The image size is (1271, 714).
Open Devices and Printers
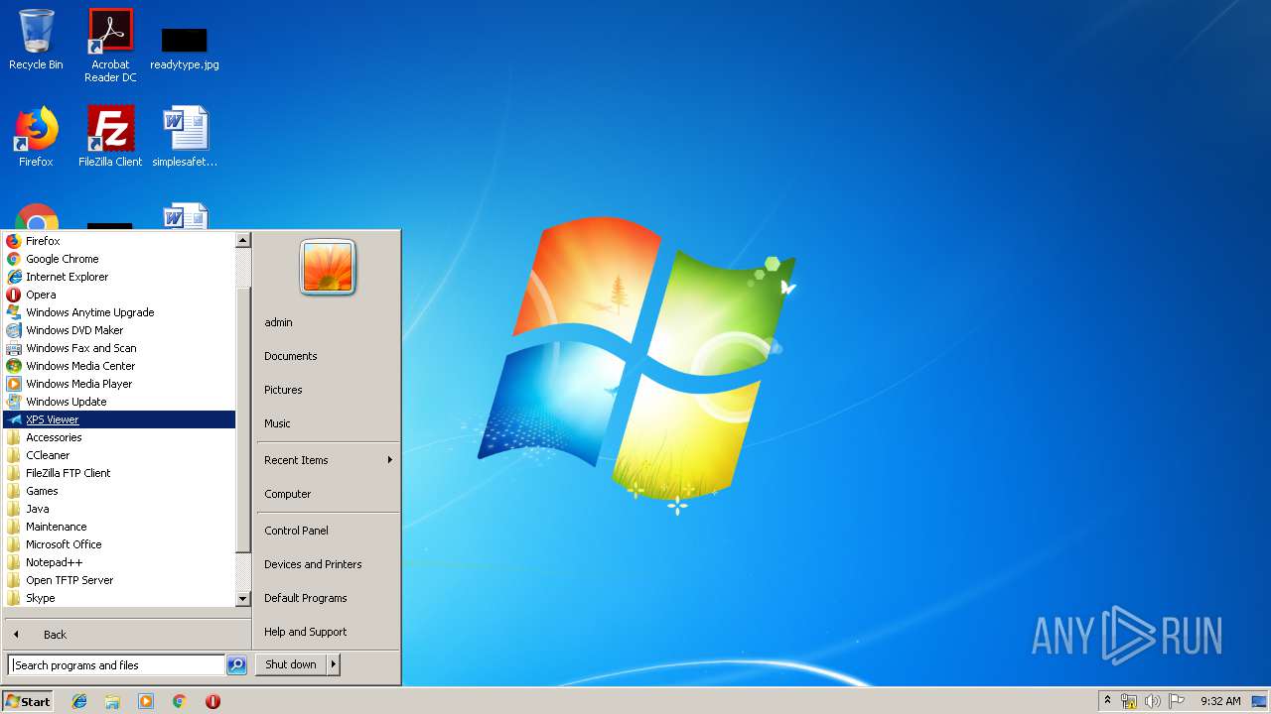(328, 564)
